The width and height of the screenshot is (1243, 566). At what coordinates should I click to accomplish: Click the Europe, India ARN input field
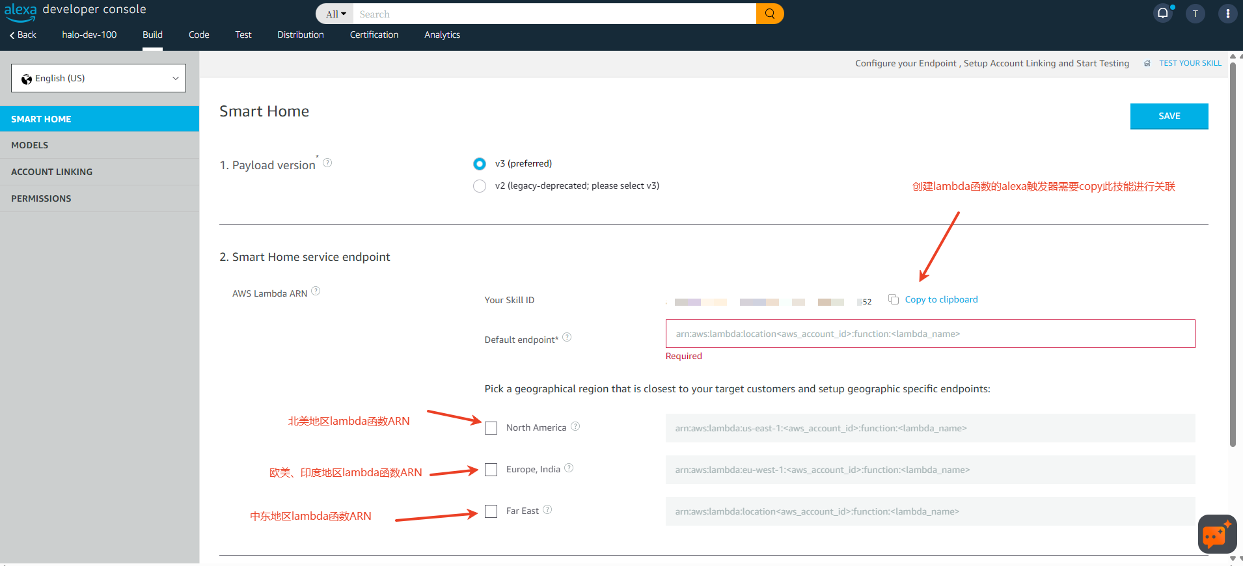(x=931, y=470)
